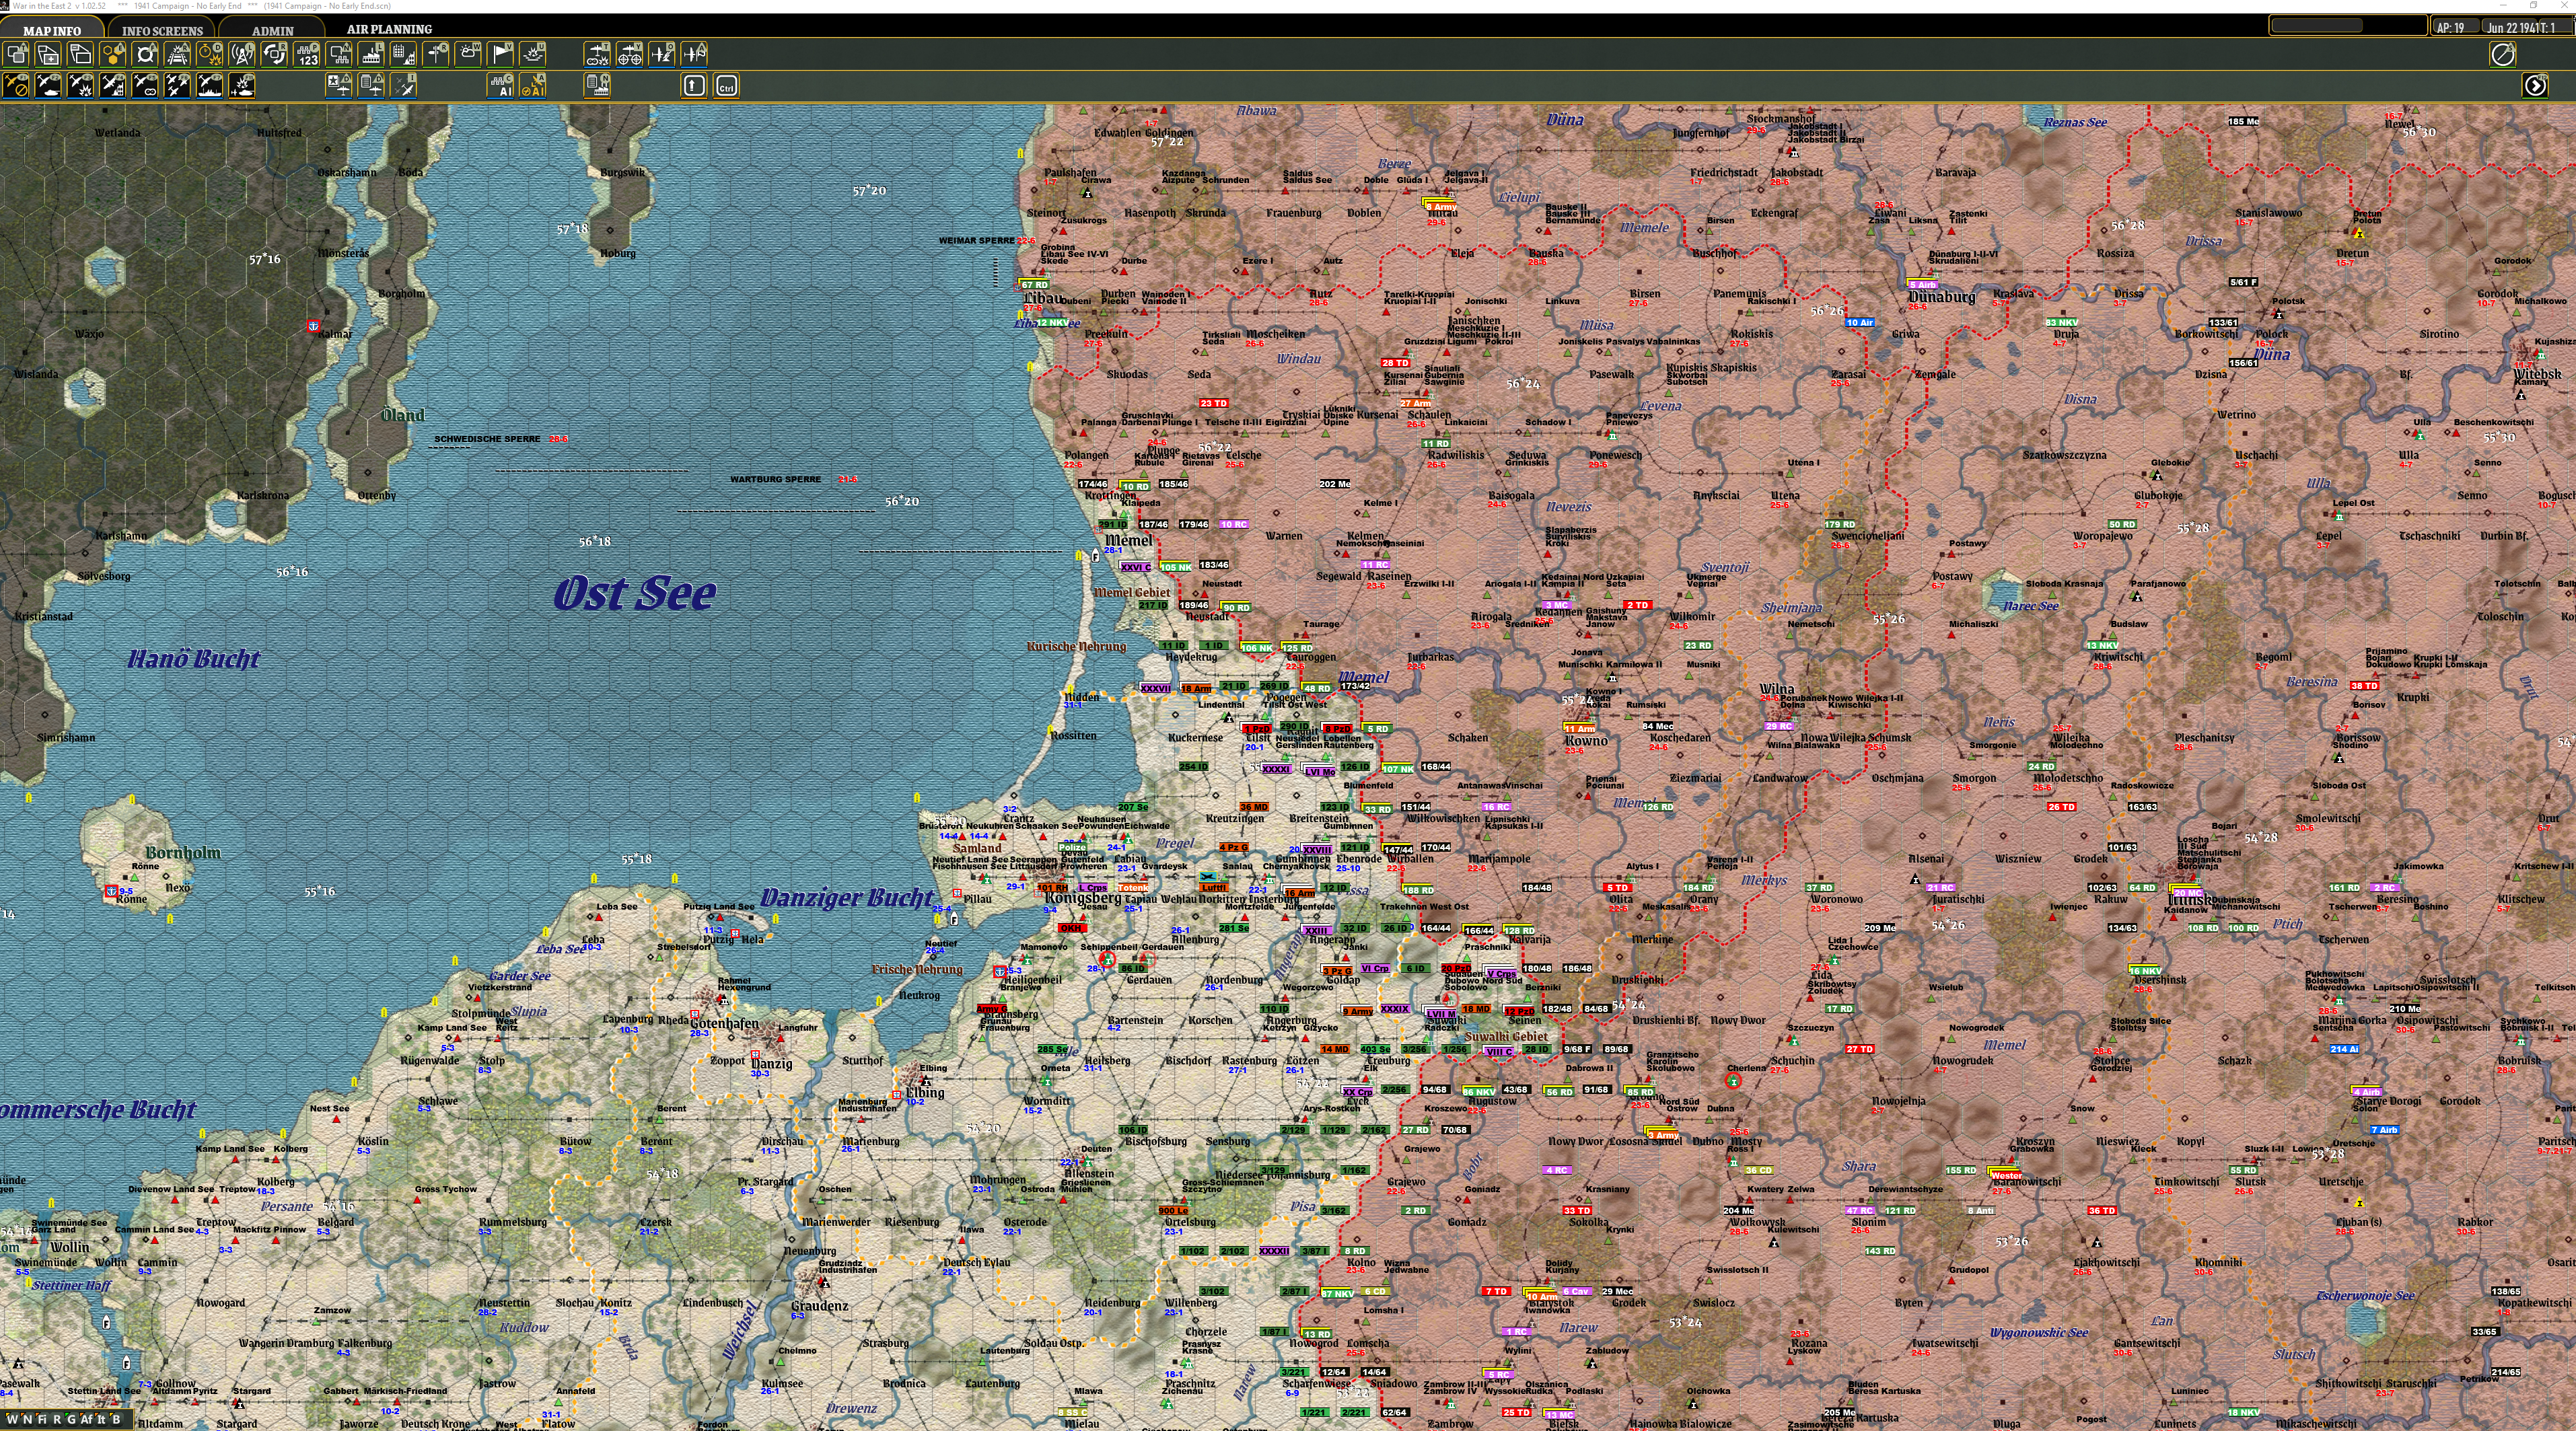Viewport: 2576px width, 1431px height.
Task: Click the list with aircraft icon (D)
Action: coord(372,86)
